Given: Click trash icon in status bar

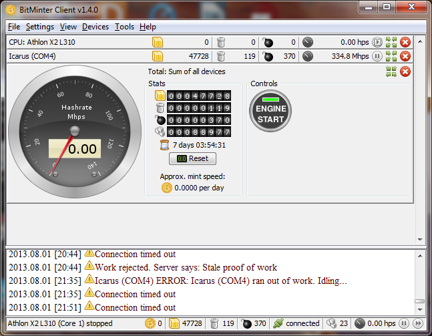Looking at the screenshot, I should [214, 323].
